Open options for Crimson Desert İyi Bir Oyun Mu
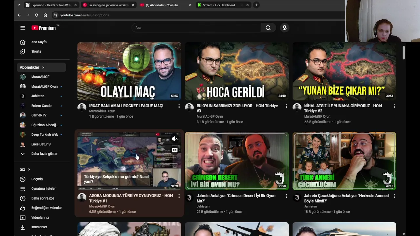Viewport: 420px width, 236px height. pos(286,196)
